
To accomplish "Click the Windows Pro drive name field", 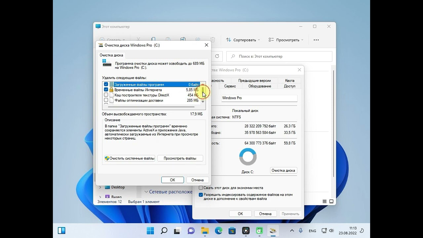I will (x=259, y=98).
